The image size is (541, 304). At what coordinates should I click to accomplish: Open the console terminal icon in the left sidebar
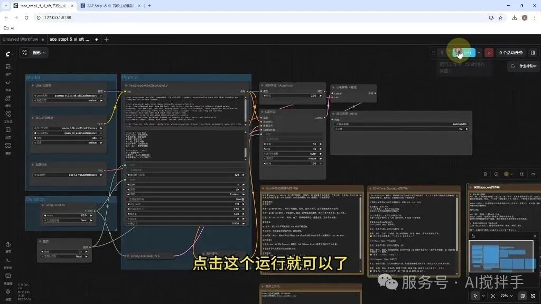(x=8, y=260)
